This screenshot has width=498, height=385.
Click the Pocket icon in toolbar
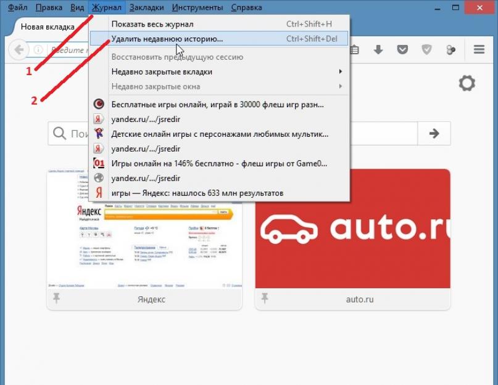(x=402, y=49)
